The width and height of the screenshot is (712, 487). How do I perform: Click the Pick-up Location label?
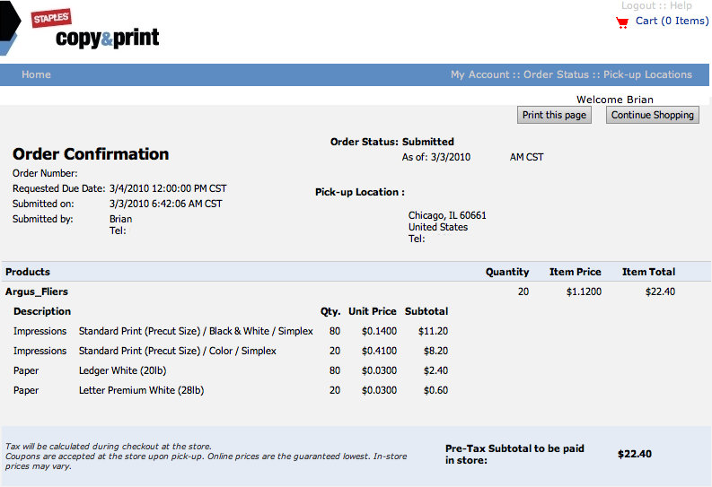pos(360,192)
